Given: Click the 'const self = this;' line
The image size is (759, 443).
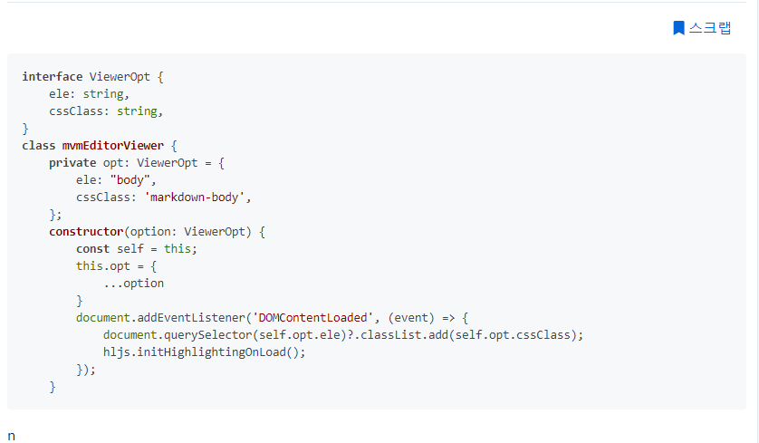Looking at the screenshot, I should click(x=136, y=249).
